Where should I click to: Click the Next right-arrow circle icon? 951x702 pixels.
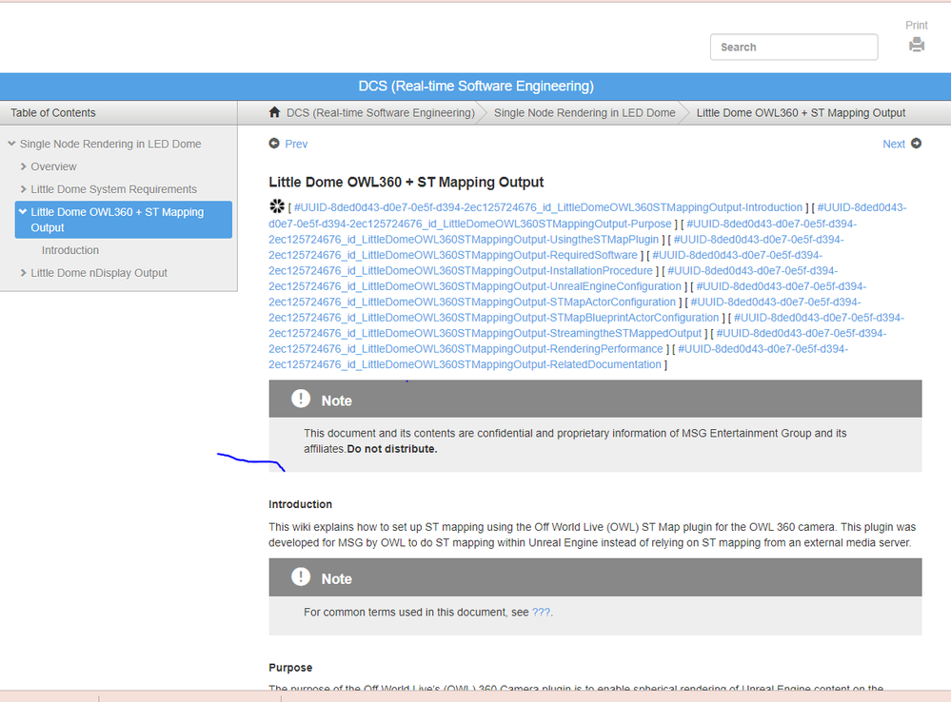(917, 143)
